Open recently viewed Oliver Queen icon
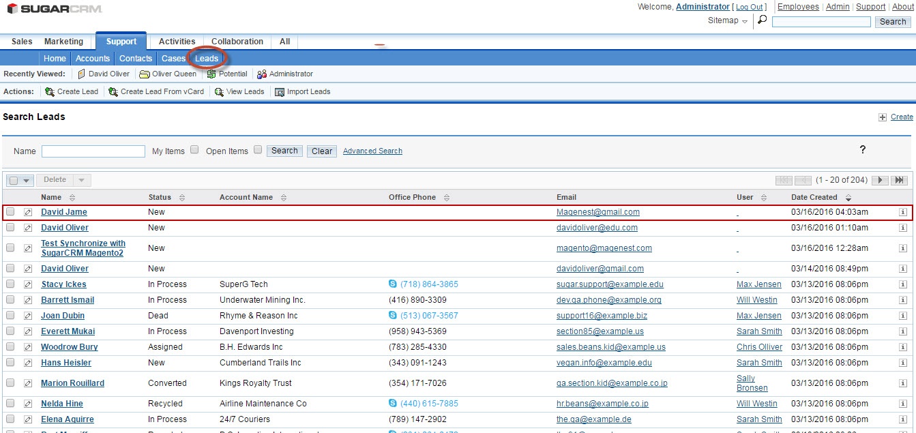This screenshot has height=433, width=916. pos(145,74)
